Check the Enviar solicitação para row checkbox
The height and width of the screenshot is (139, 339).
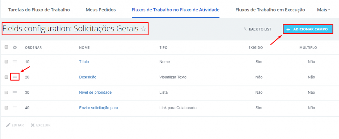[6, 108]
